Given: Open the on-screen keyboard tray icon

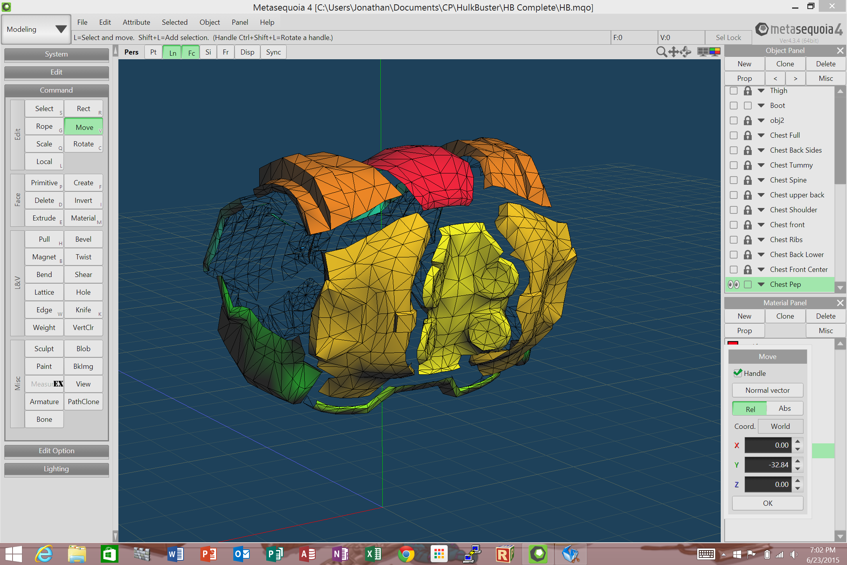Looking at the screenshot, I should tap(706, 554).
